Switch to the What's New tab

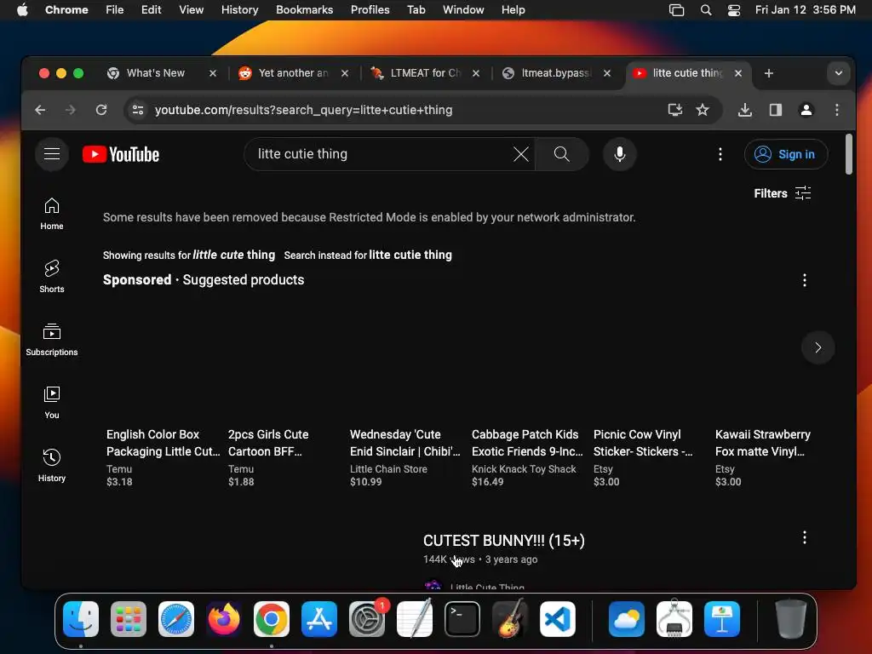[161, 73]
